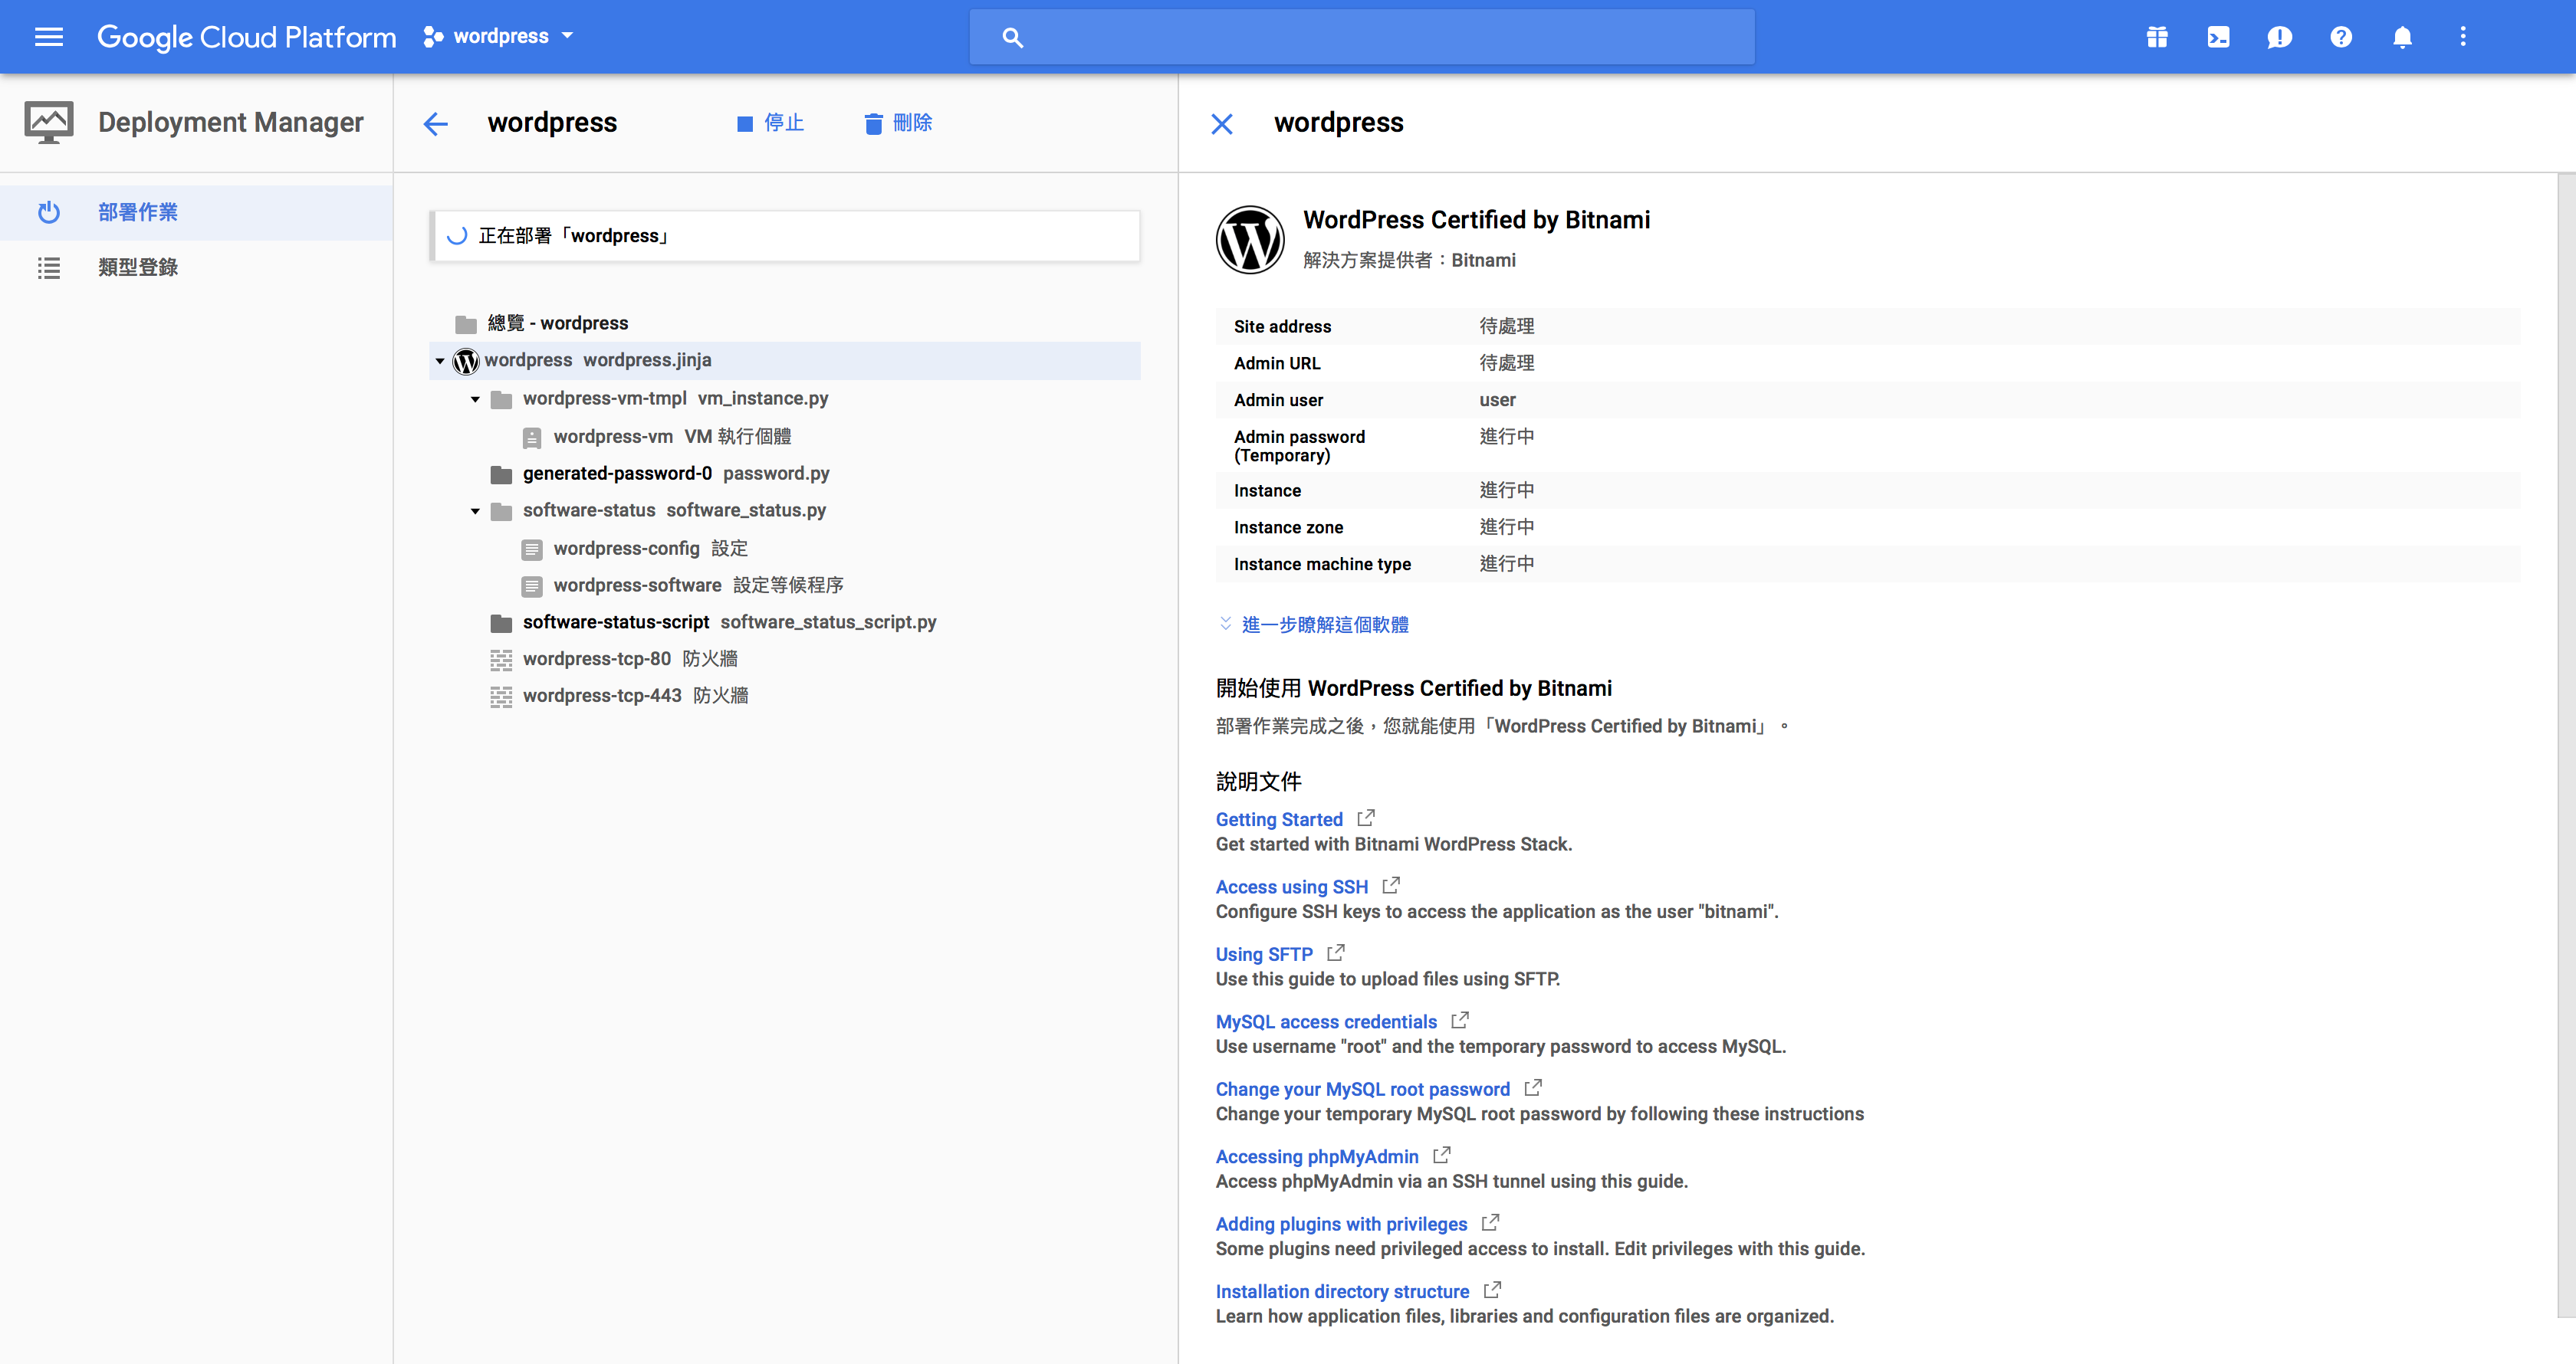Viewport: 2576px width, 1364px height.
Task: Select 類型登錄 in the sidebar
Action: [137, 267]
